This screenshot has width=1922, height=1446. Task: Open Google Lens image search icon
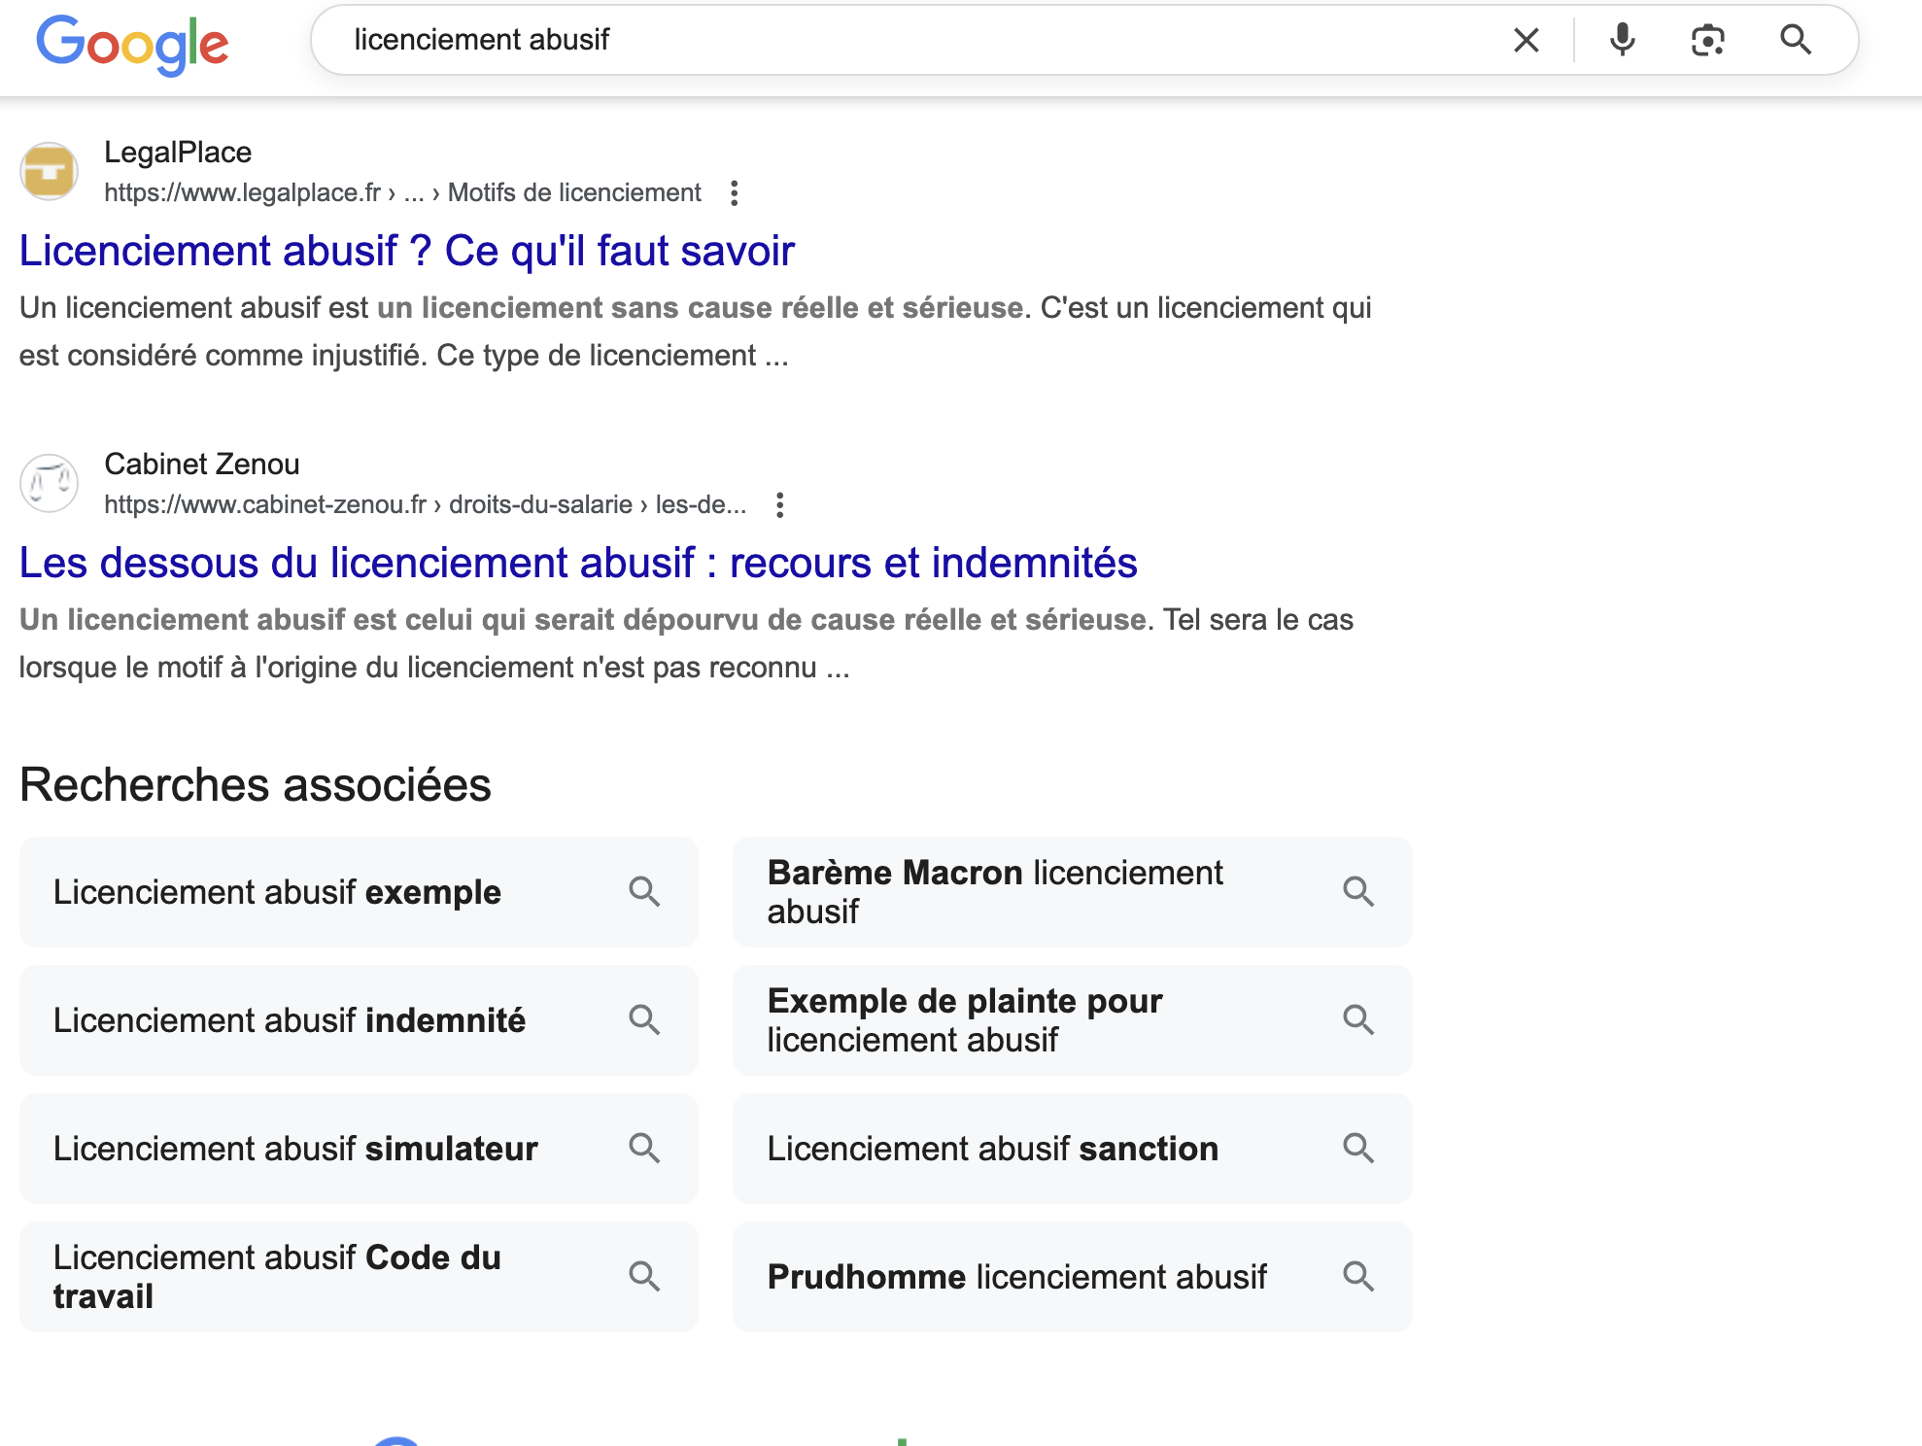click(x=1707, y=40)
